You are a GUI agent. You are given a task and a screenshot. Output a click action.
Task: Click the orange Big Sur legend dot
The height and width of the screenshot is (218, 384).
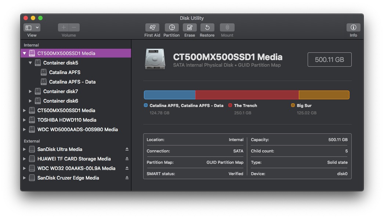(293, 105)
